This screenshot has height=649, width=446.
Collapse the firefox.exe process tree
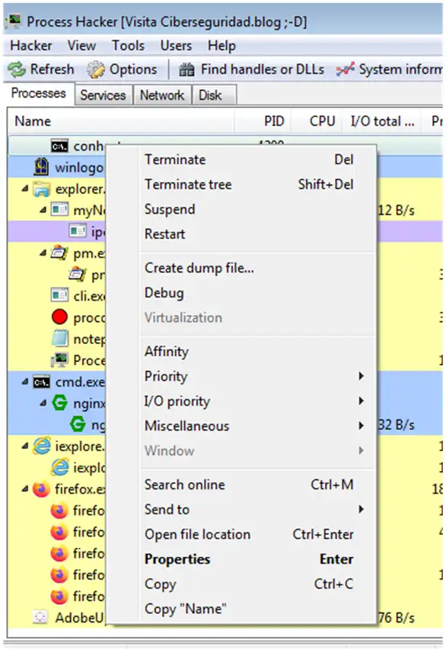(x=25, y=488)
